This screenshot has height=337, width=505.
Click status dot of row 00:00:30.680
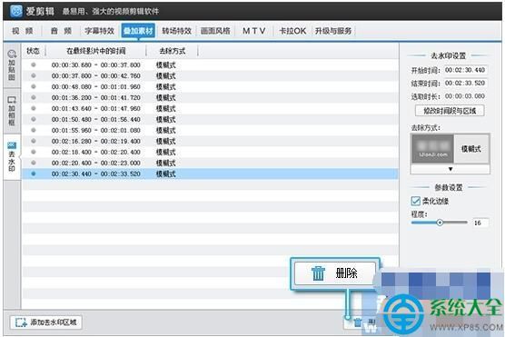[34, 64]
